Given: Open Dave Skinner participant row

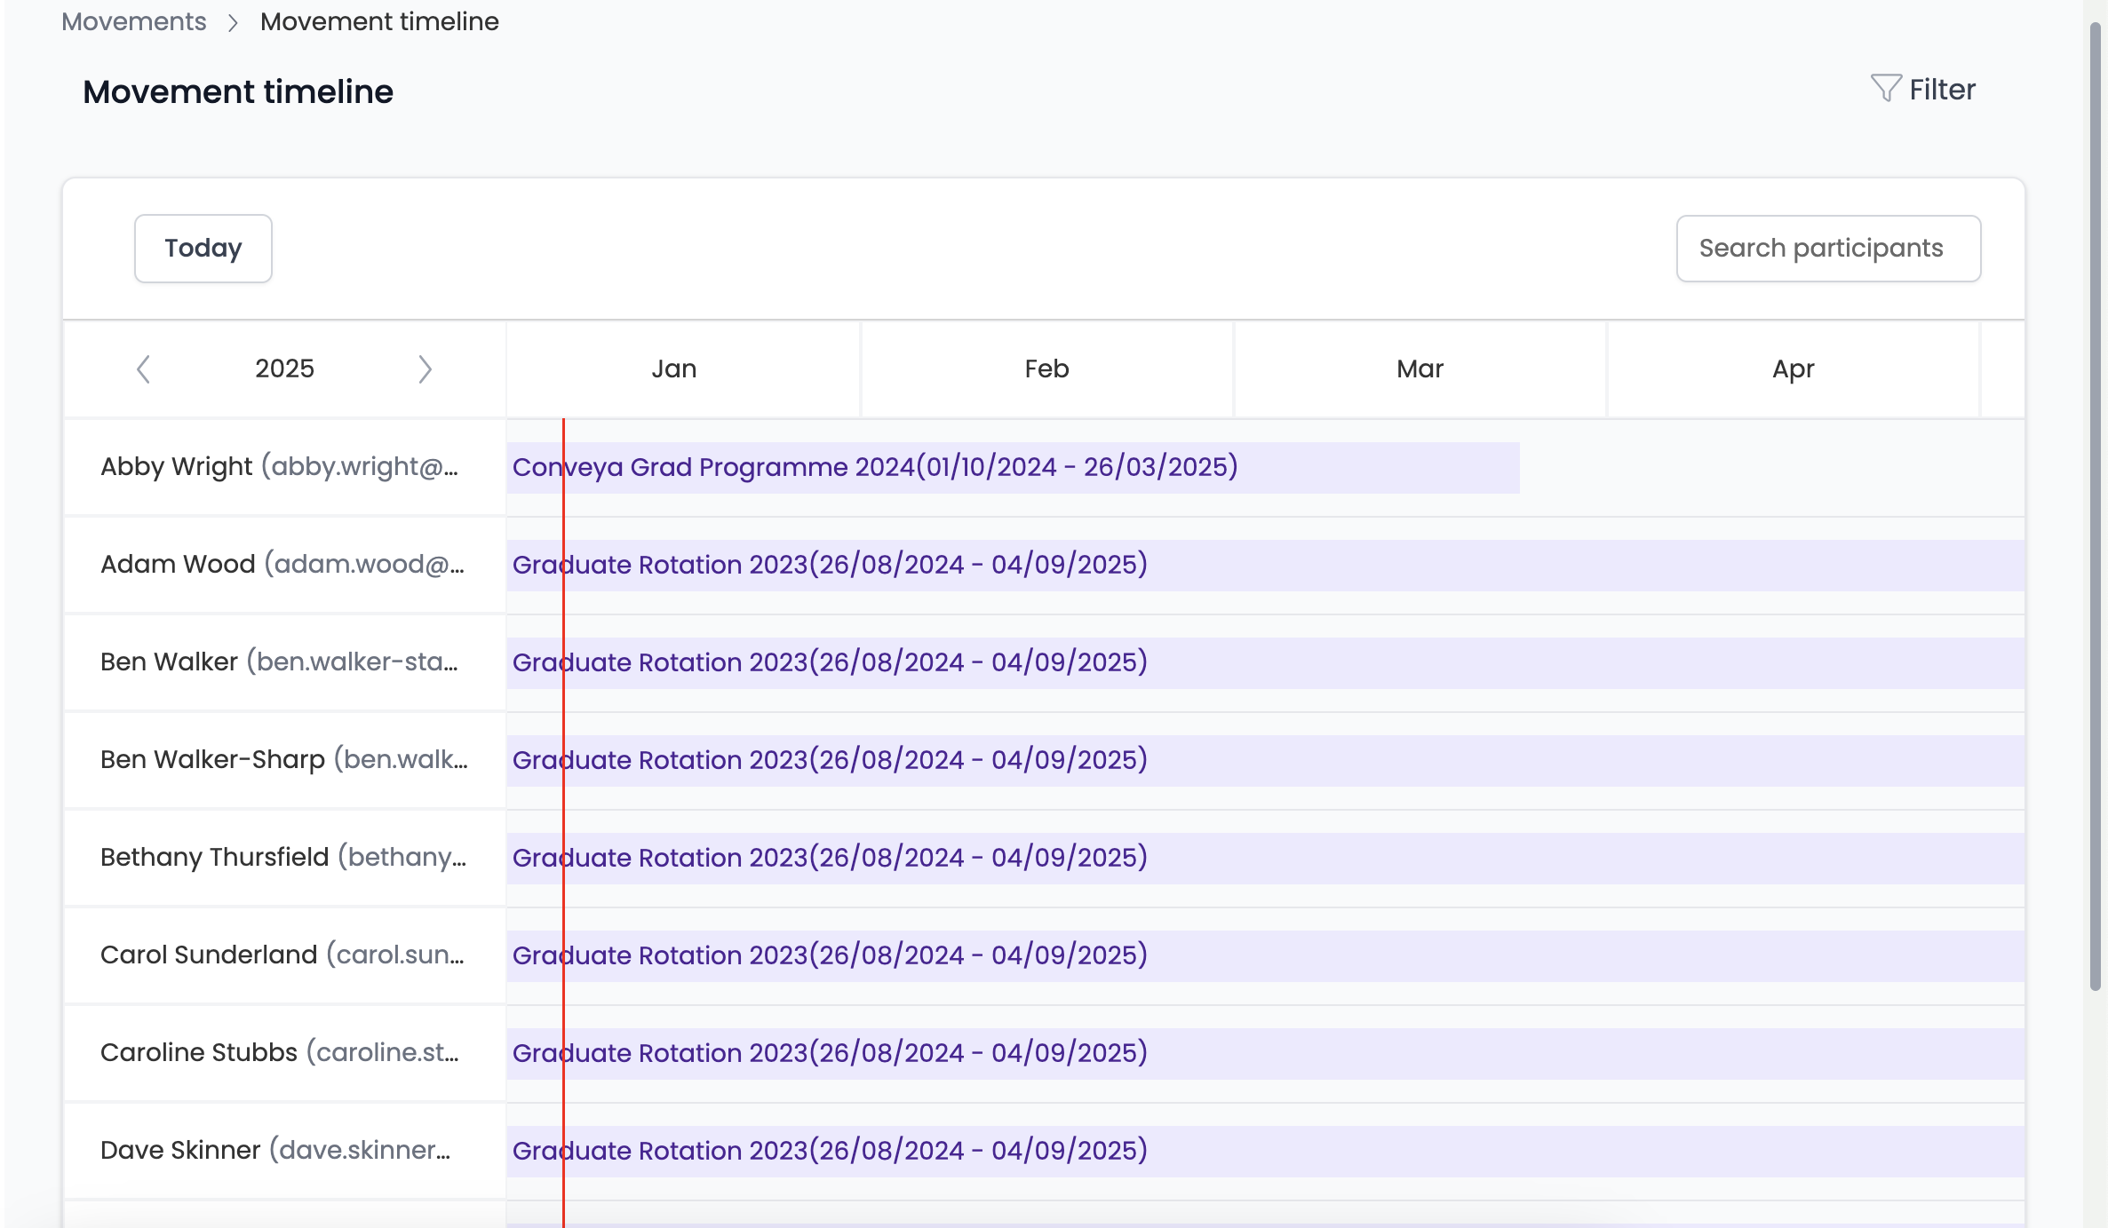Looking at the screenshot, I should 284,1151.
